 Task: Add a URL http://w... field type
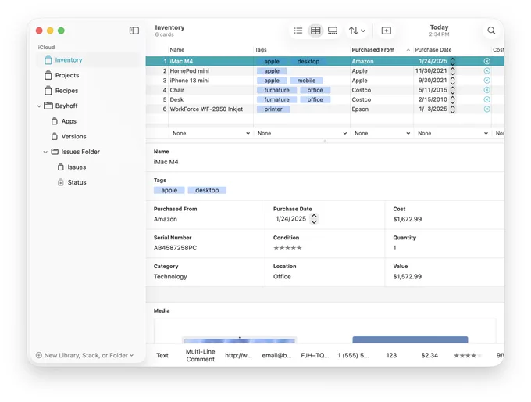point(238,355)
